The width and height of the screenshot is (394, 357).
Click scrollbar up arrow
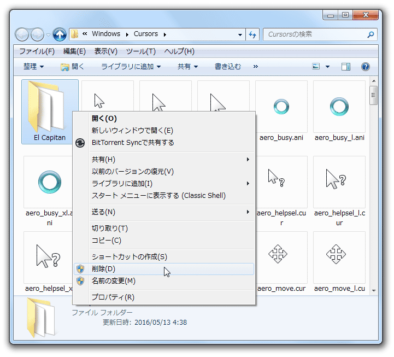[x=374, y=81]
